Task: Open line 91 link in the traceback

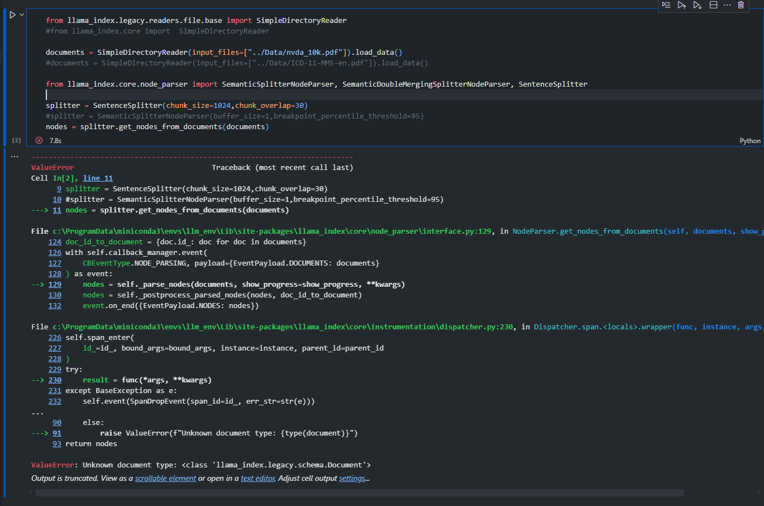Action: [57, 433]
